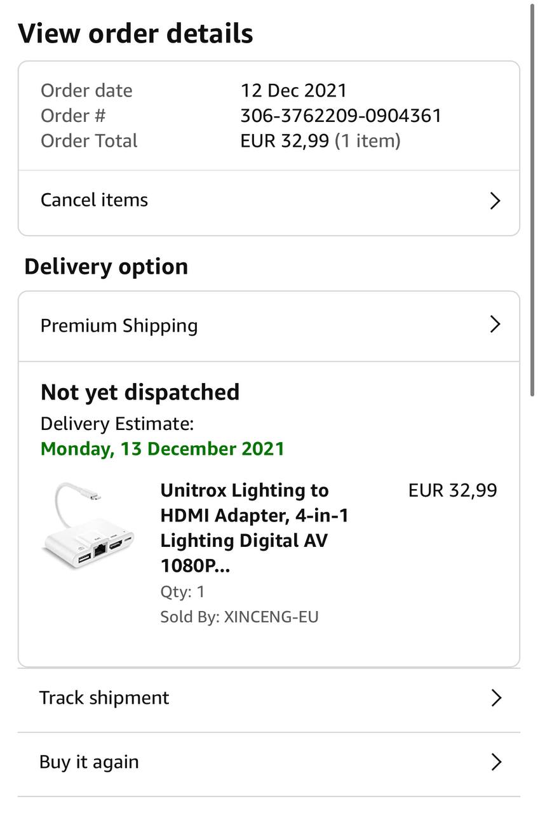
Task: Click the green delivery estimate date
Action: coord(163,449)
